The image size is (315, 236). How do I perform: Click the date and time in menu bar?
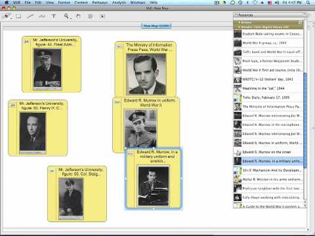pyautogui.click(x=292, y=3)
